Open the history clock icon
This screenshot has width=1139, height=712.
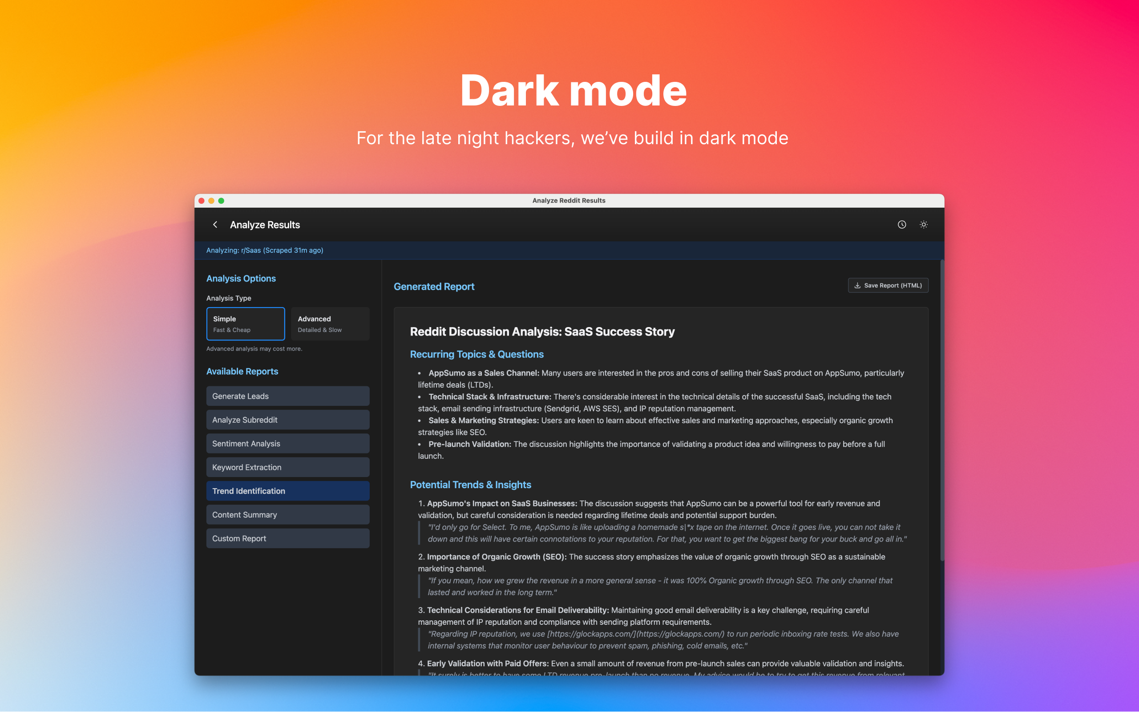coord(901,225)
